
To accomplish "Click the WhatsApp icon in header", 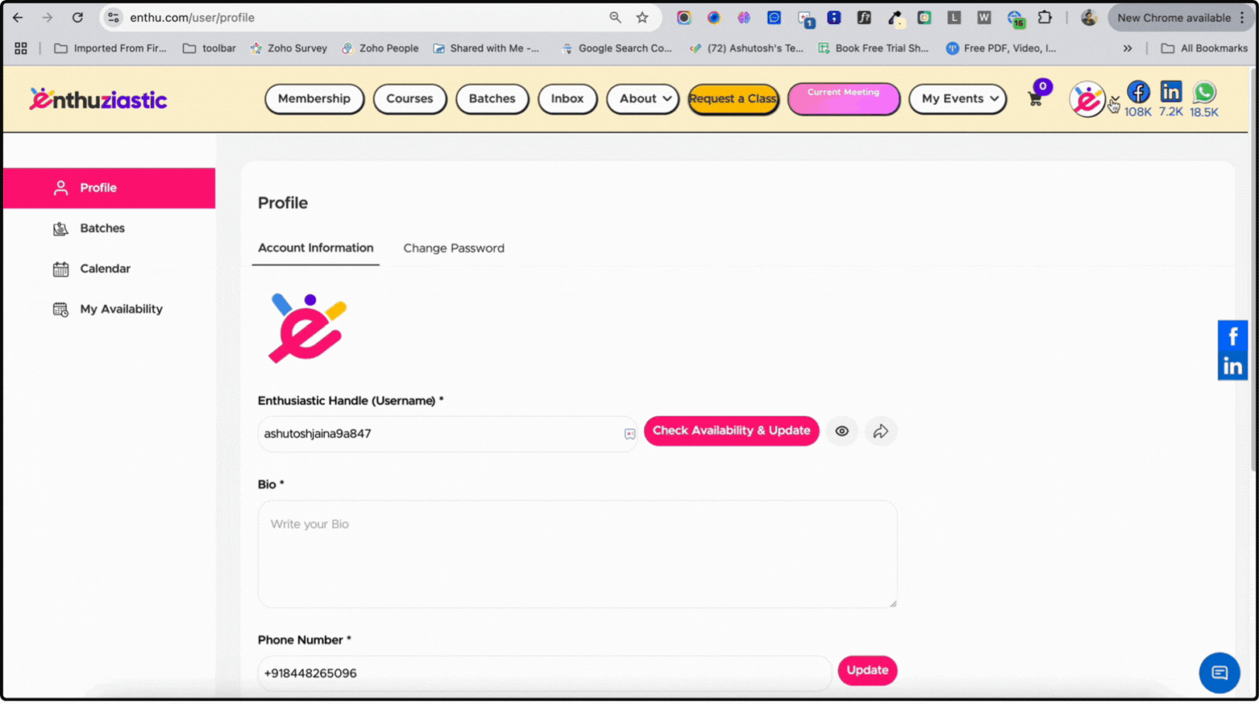I will [x=1204, y=92].
